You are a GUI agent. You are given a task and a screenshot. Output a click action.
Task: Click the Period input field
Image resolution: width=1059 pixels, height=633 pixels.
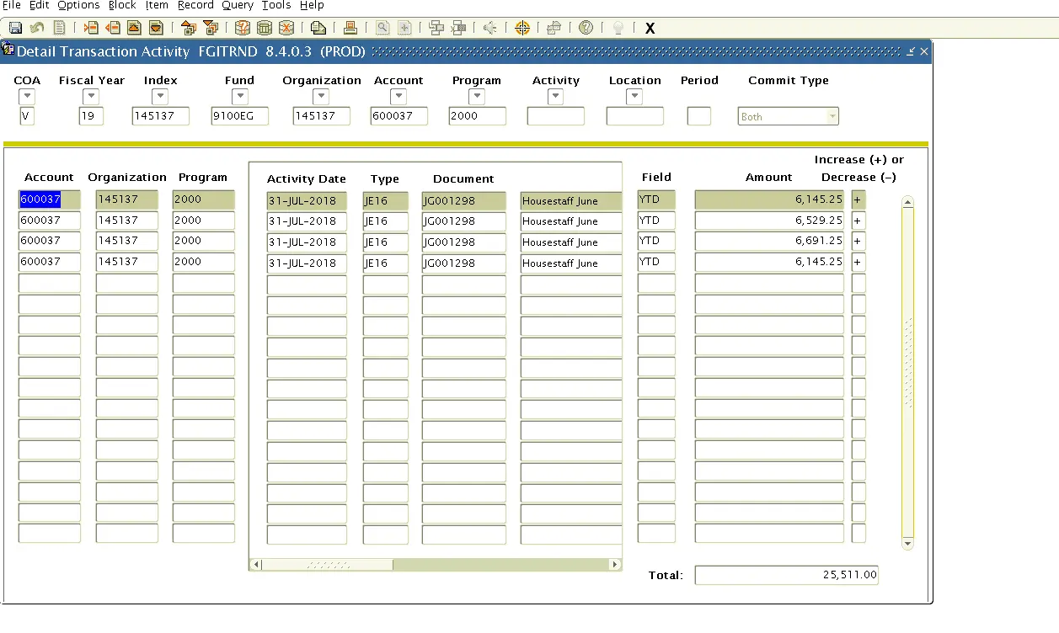point(698,116)
